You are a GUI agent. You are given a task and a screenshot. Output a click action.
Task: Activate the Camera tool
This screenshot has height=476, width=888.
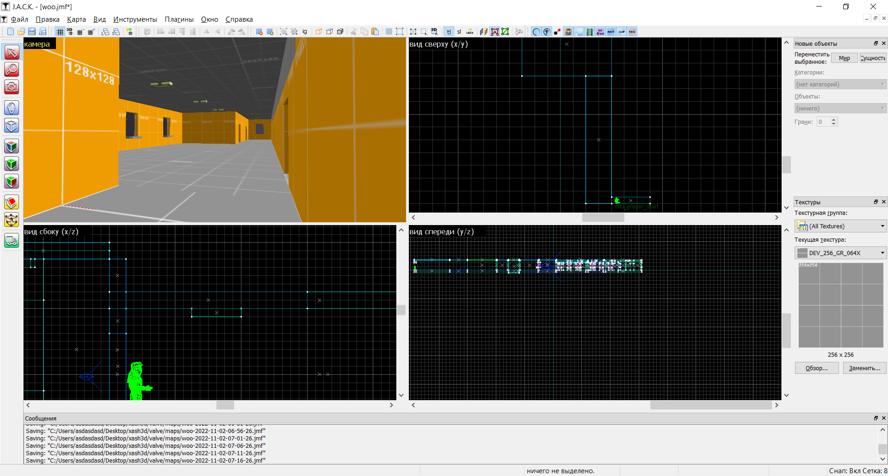[12, 87]
